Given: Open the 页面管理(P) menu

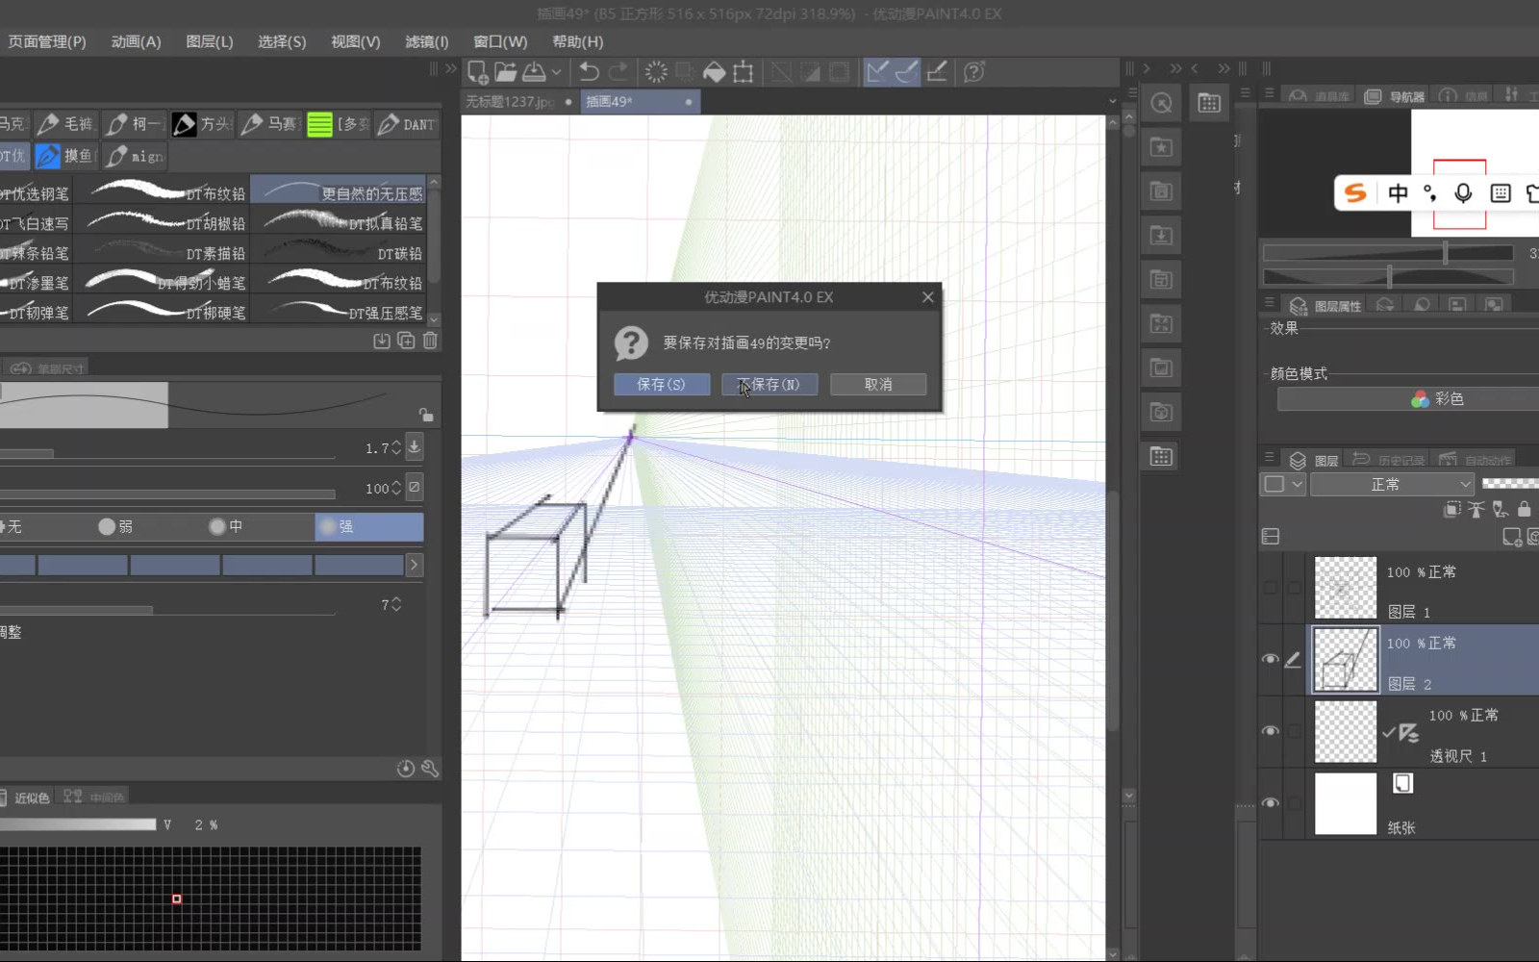Looking at the screenshot, I should tap(47, 41).
